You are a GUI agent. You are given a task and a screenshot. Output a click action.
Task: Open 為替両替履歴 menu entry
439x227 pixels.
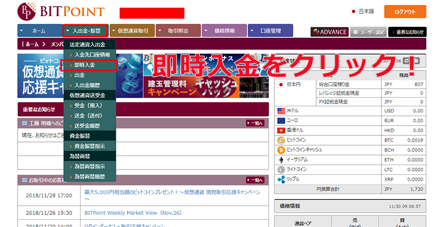89,177
